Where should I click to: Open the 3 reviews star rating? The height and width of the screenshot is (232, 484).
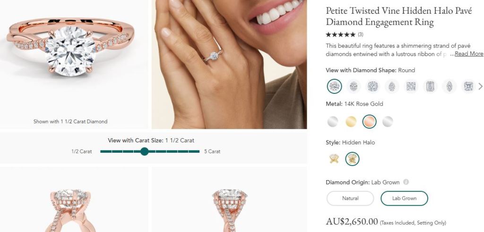[344, 34]
